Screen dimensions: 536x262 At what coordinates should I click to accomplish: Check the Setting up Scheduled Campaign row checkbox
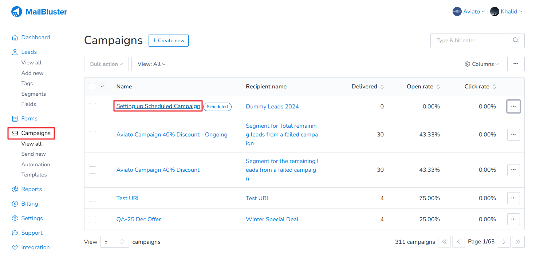tap(92, 107)
